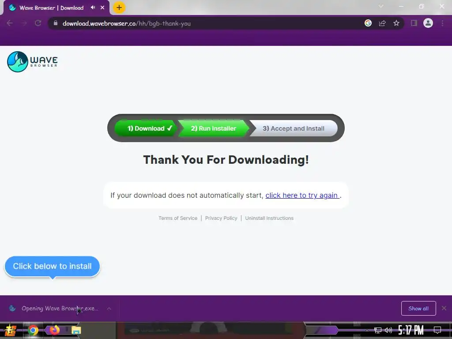This screenshot has width=452, height=339.
Task: Click the 3) Accept and Install step
Action: (294, 128)
